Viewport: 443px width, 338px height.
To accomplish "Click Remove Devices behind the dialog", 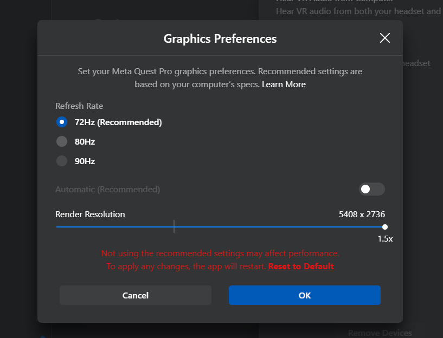I will [x=380, y=333].
